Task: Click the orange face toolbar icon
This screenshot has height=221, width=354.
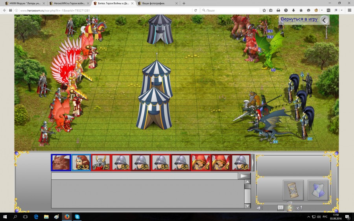Action: tap(316, 10)
